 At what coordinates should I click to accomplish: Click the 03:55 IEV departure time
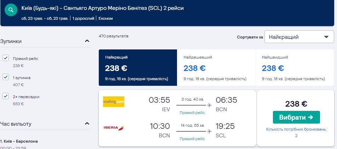pyautogui.click(x=159, y=100)
